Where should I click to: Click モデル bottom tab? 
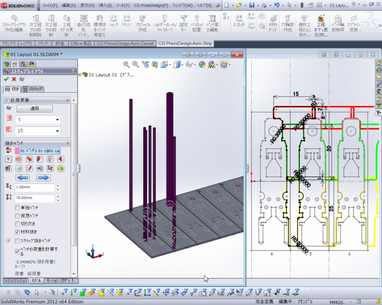tap(36, 281)
